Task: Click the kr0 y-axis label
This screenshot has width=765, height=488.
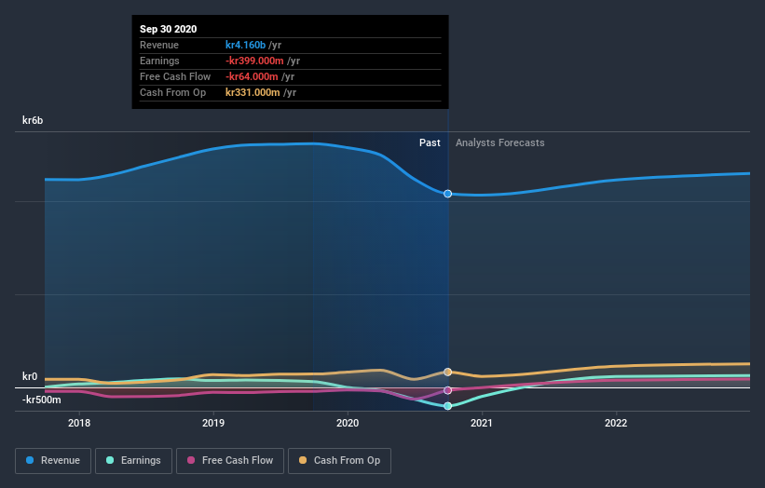Action: 30,376
